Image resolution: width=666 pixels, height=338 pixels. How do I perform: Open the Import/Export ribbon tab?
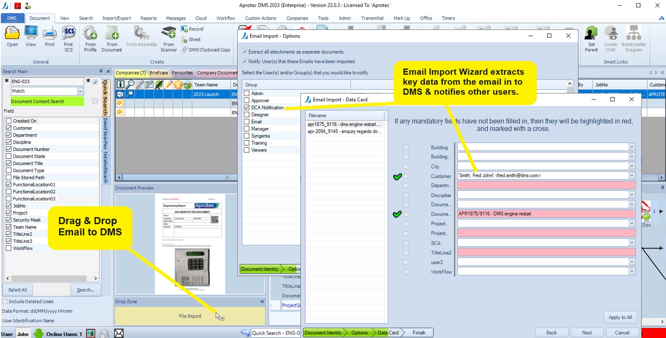pyautogui.click(x=117, y=18)
